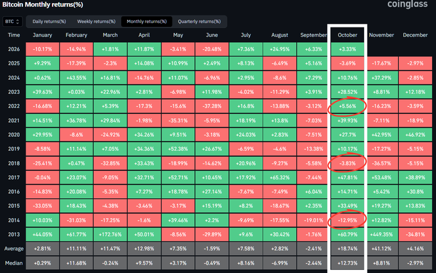The height and width of the screenshot is (273, 436).
Task: Select the Monthly returns(%) tab
Action: tap(147, 22)
